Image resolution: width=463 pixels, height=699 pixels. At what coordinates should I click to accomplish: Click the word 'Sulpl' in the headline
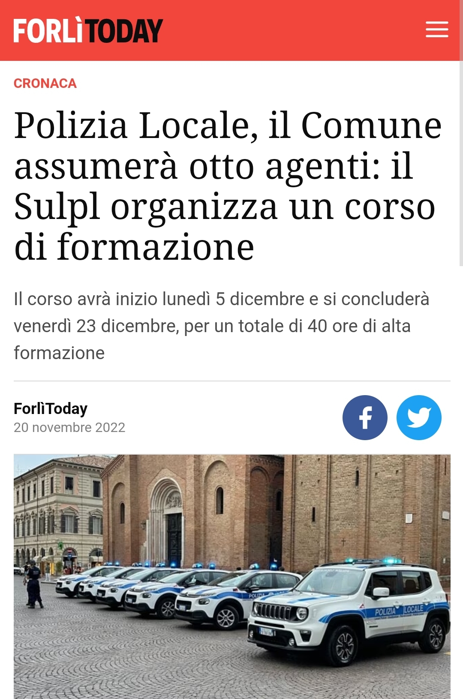[57, 207]
